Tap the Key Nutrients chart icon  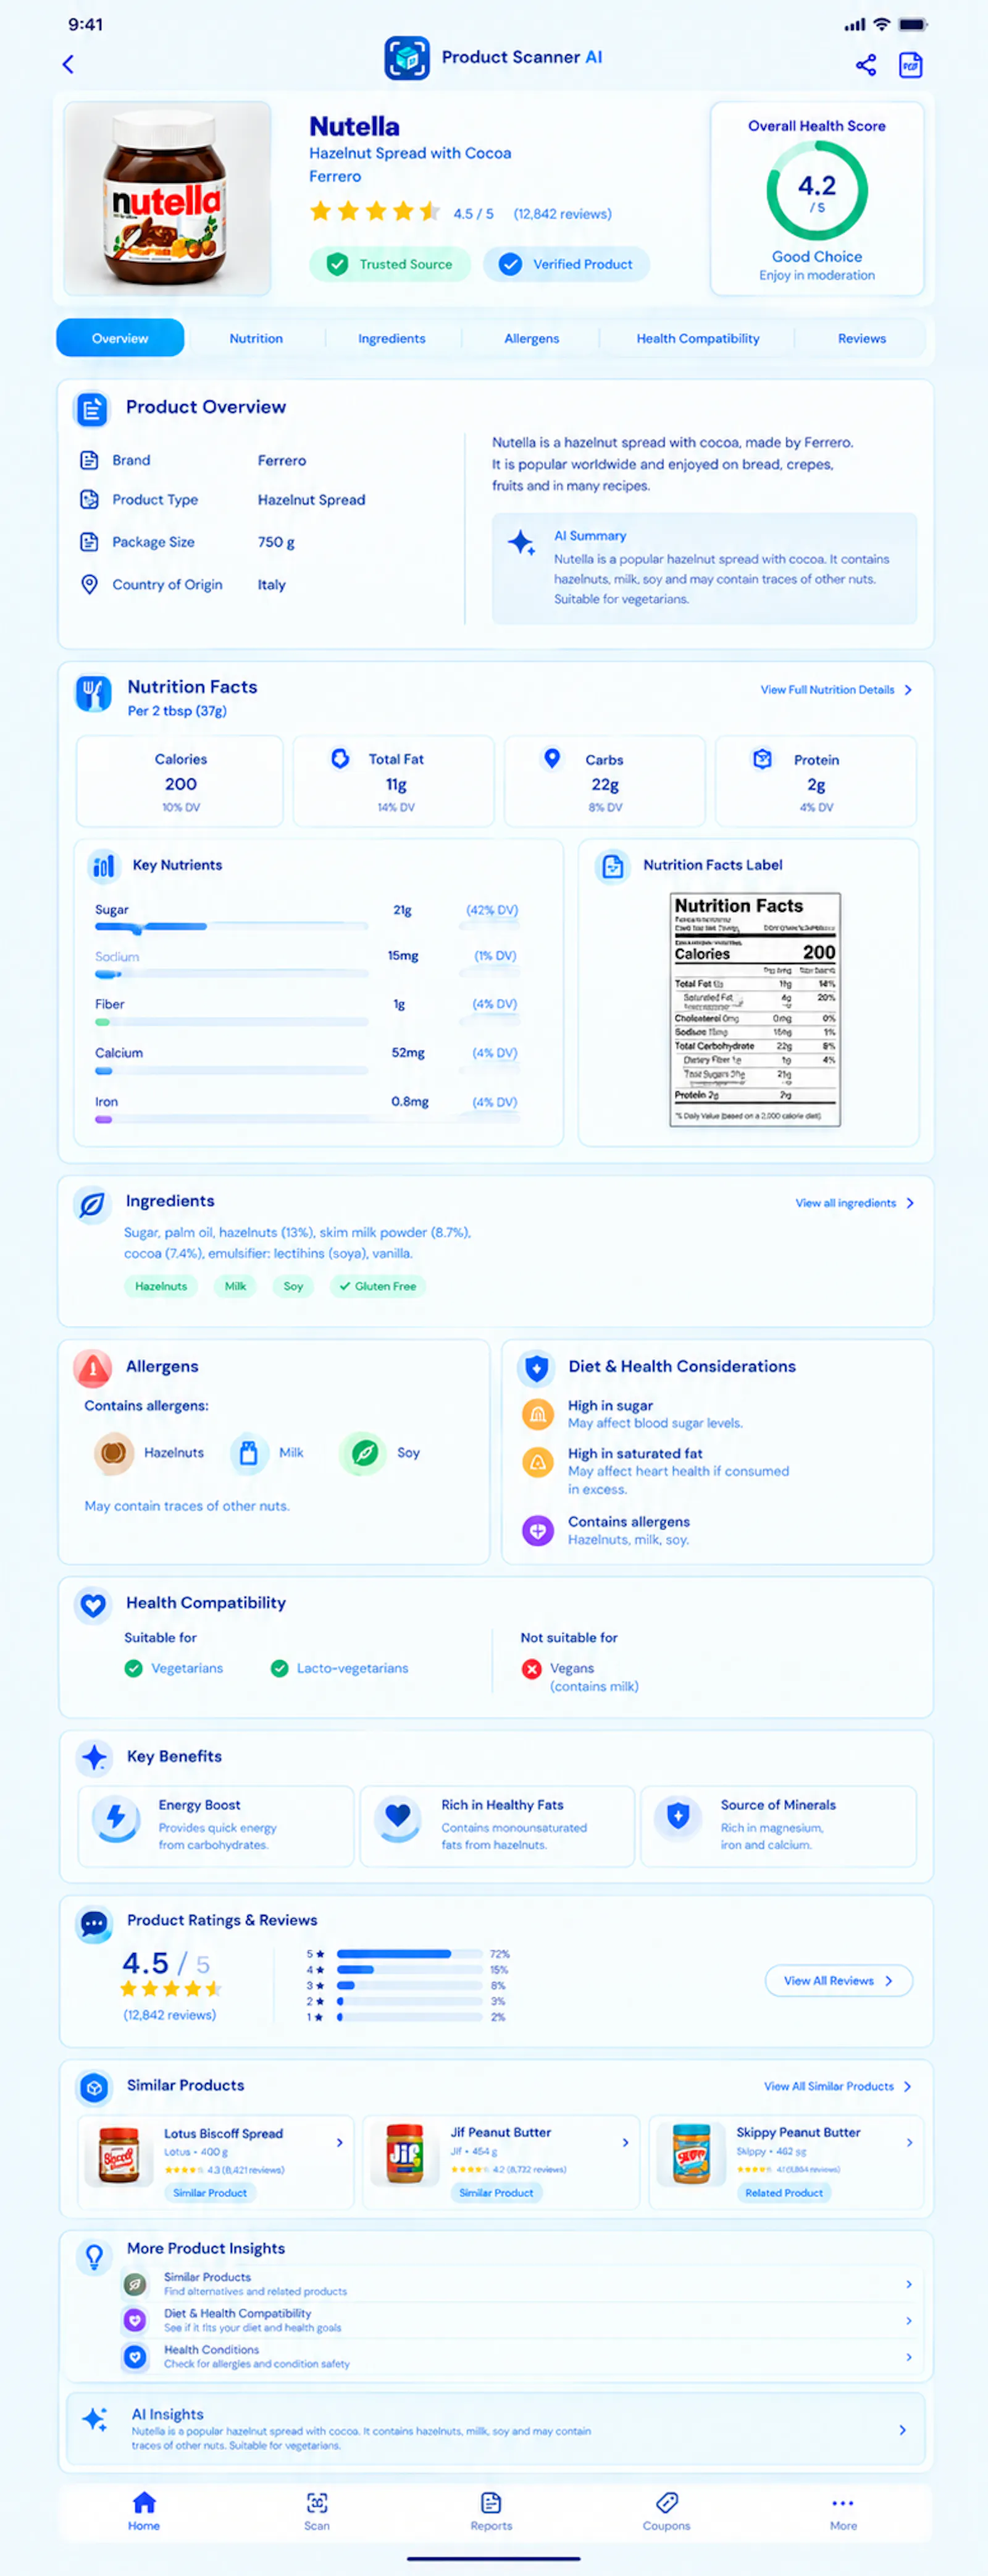tap(103, 866)
